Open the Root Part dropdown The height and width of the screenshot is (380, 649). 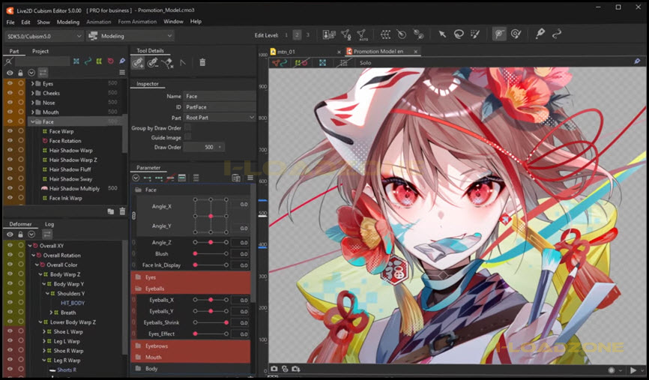[x=220, y=118]
